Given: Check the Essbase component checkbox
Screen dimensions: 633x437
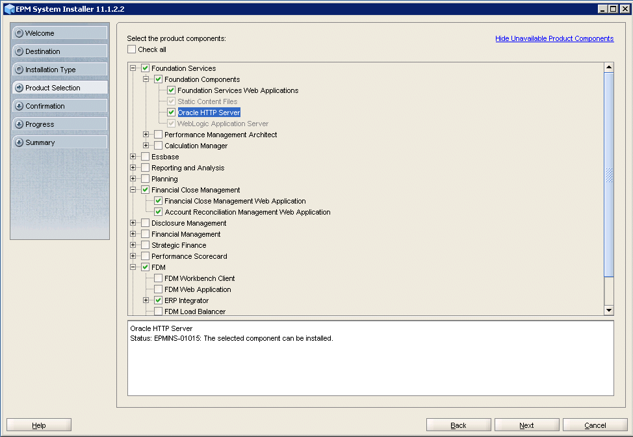Looking at the screenshot, I should (x=144, y=156).
